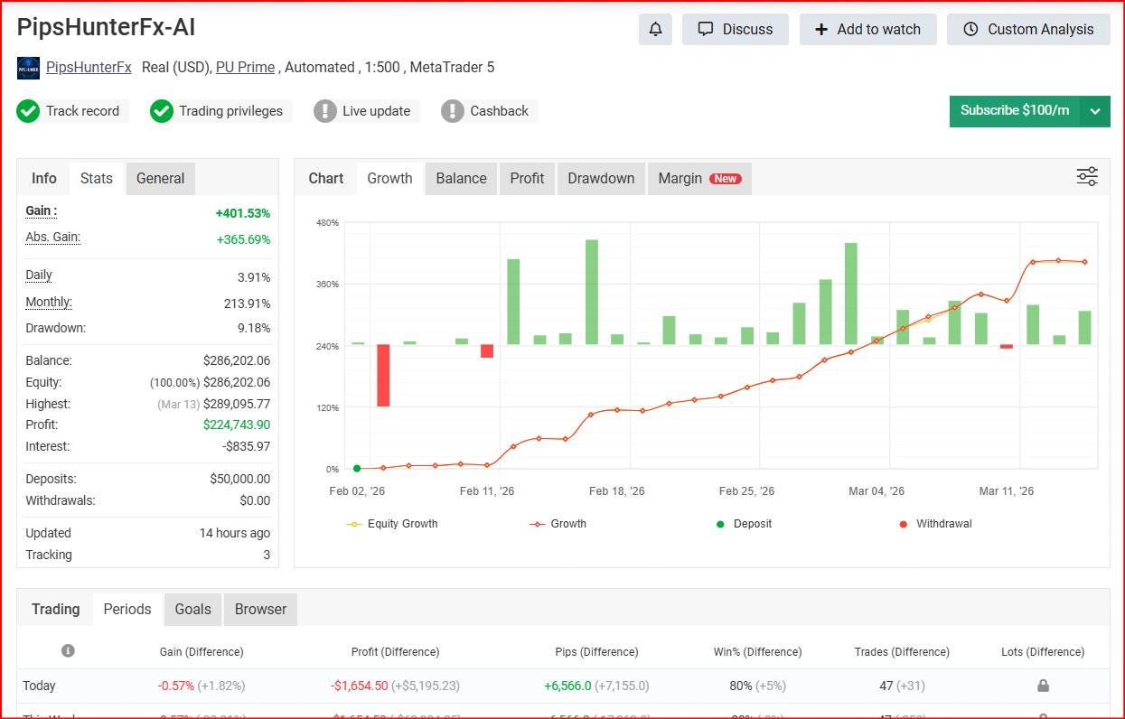Open the Goals tab
This screenshot has height=719, width=1125.
tap(192, 609)
